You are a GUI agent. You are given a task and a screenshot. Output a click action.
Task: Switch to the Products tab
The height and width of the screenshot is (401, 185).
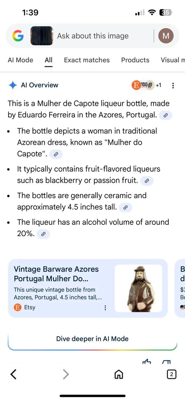pos(135,60)
